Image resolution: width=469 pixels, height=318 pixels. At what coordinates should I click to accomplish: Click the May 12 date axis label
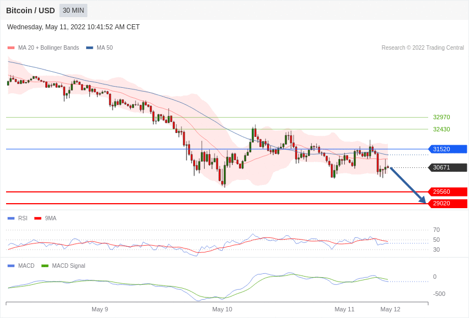click(x=390, y=309)
